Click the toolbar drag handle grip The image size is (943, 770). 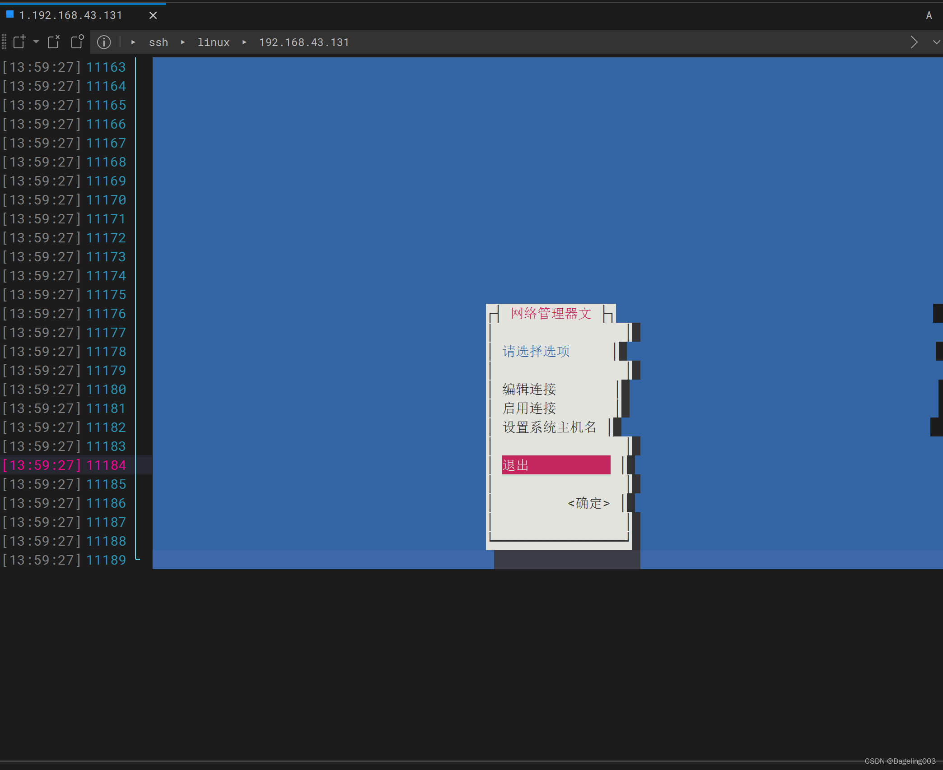pyautogui.click(x=4, y=42)
